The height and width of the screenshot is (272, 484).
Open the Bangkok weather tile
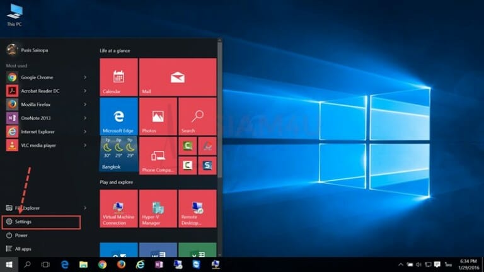pos(118,154)
